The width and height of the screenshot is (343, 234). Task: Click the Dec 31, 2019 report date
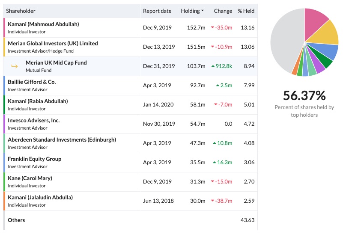point(159,66)
